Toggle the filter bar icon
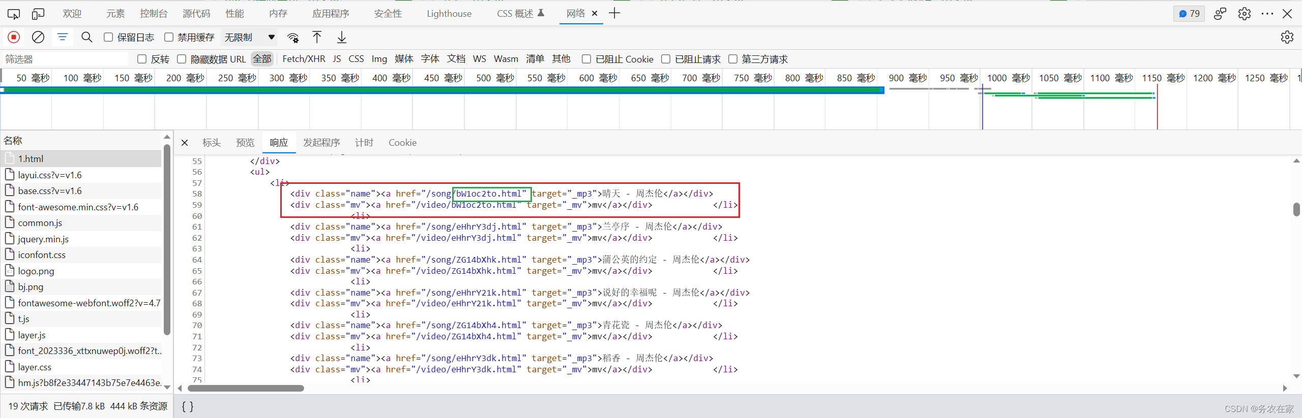The image size is (1302, 418). tap(63, 37)
